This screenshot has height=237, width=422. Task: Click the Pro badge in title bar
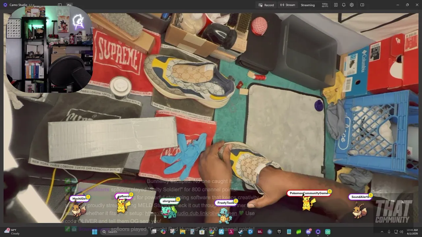69,5
